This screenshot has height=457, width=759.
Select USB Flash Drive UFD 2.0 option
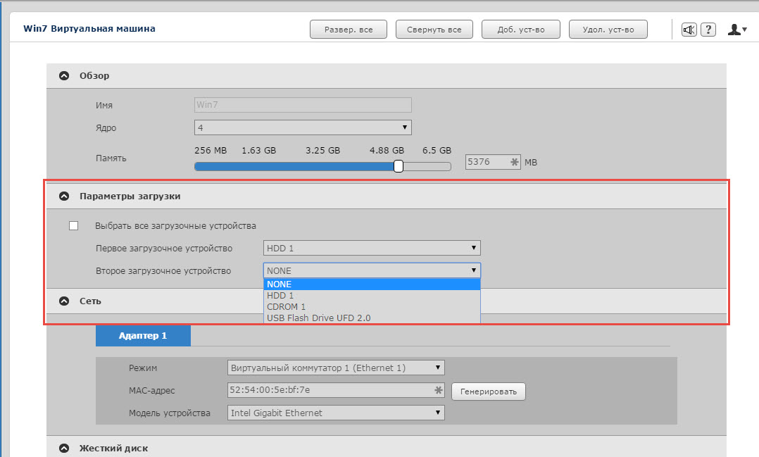click(x=372, y=318)
